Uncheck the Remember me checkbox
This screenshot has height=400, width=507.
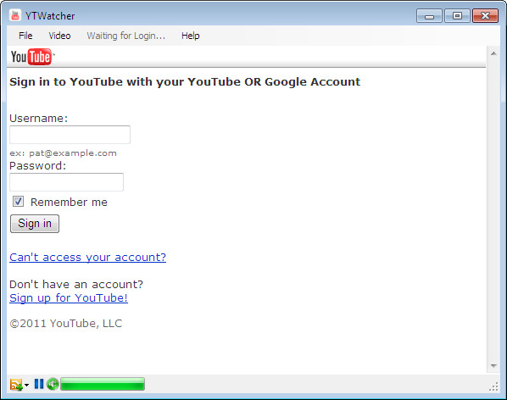18,202
